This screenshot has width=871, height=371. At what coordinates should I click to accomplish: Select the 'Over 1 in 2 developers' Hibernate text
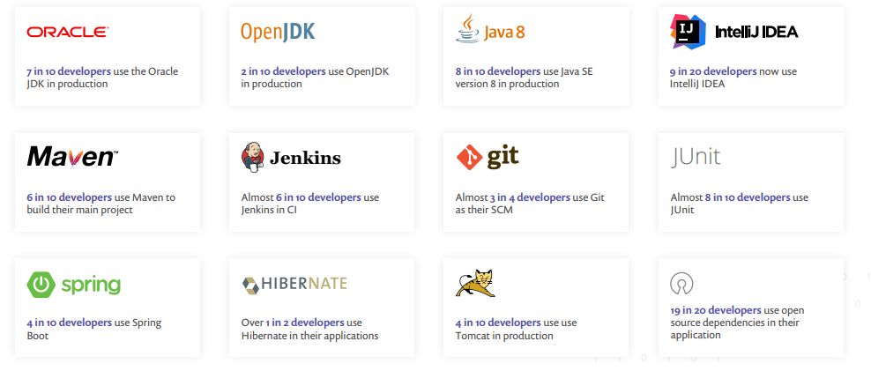[x=293, y=323]
